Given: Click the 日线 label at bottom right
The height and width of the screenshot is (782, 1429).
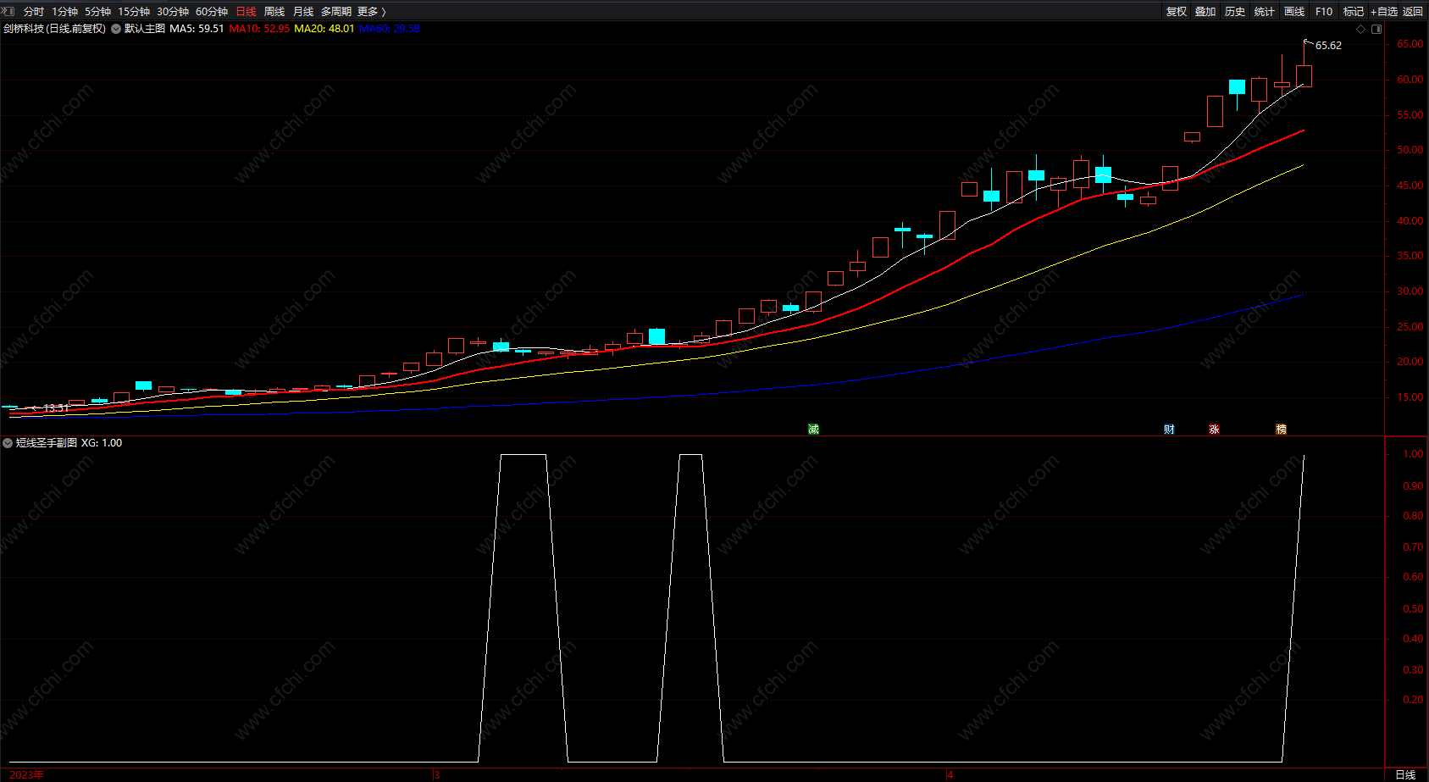Looking at the screenshot, I should tap(1405, 774).
